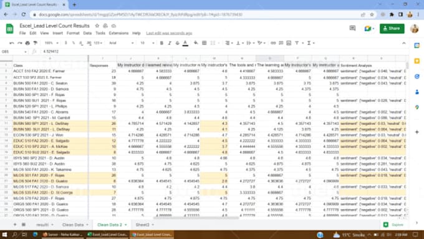Open the functions sigma menu
Screen dimensions: 424x239
pyautogui.click(x=309, y=43)
